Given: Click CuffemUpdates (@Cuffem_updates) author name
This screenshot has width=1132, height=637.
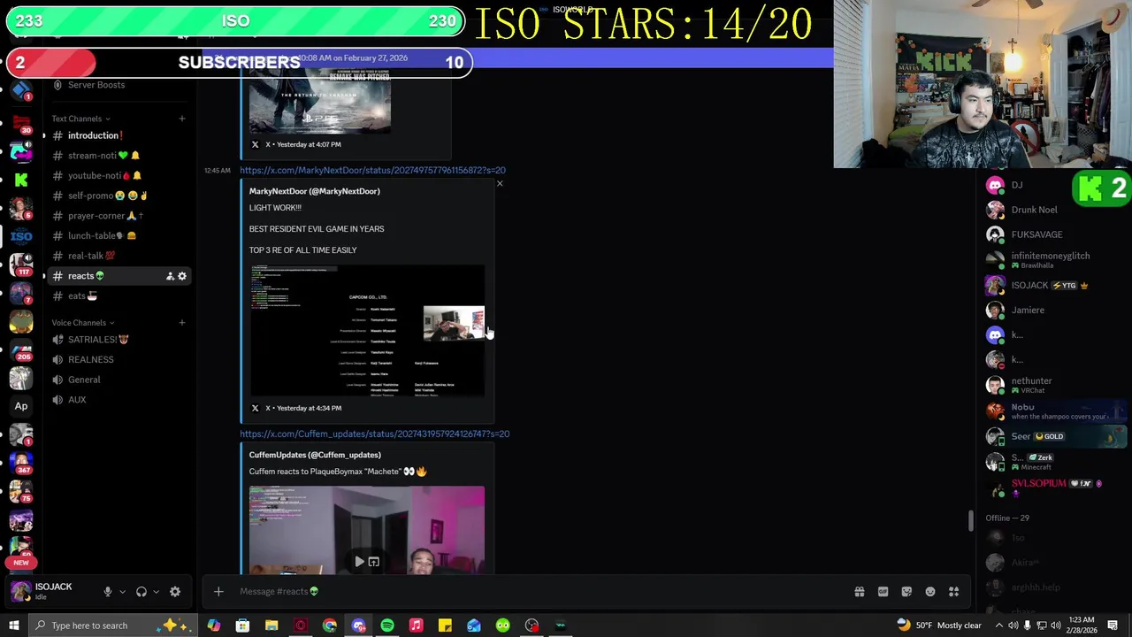Looking at the screenshot, I should pos(315,455).
